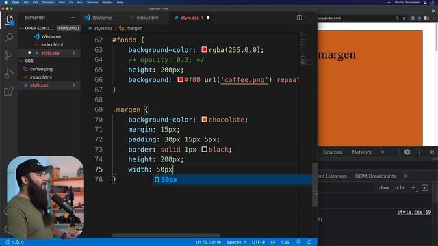Click the editor minimap
Image resolution: width=438 pixels, height=246 pixels.
pyautogui.click(x=305, y=49)
